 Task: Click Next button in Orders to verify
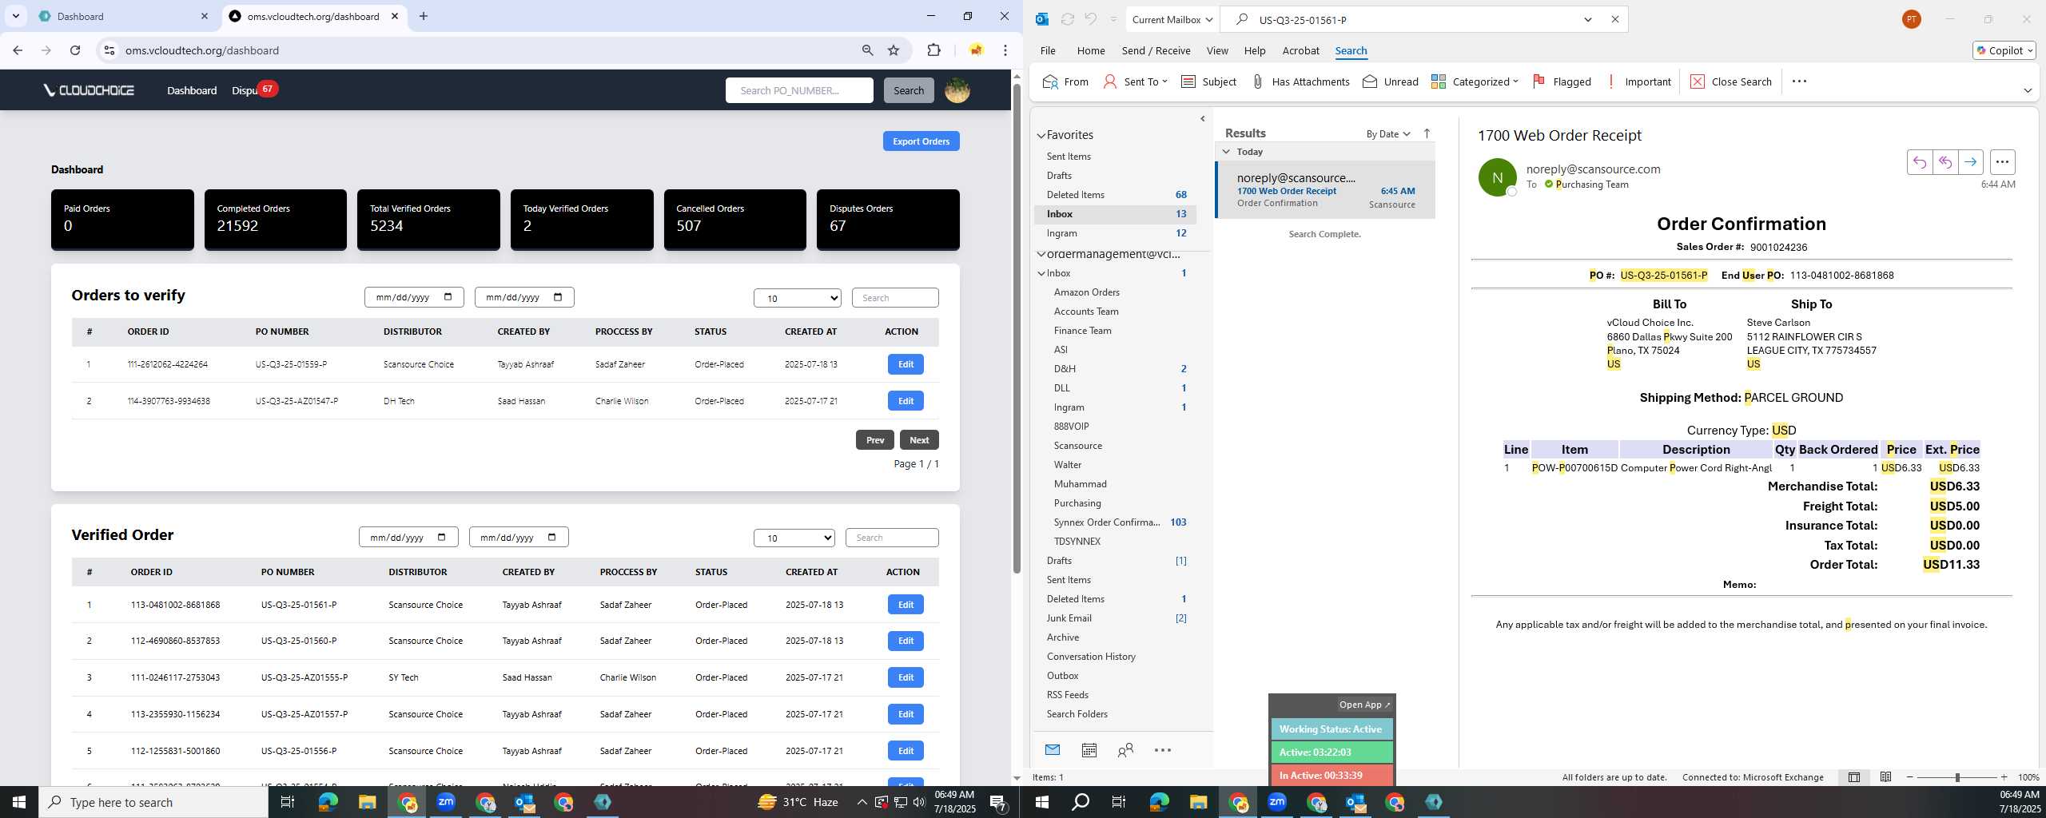919,440
